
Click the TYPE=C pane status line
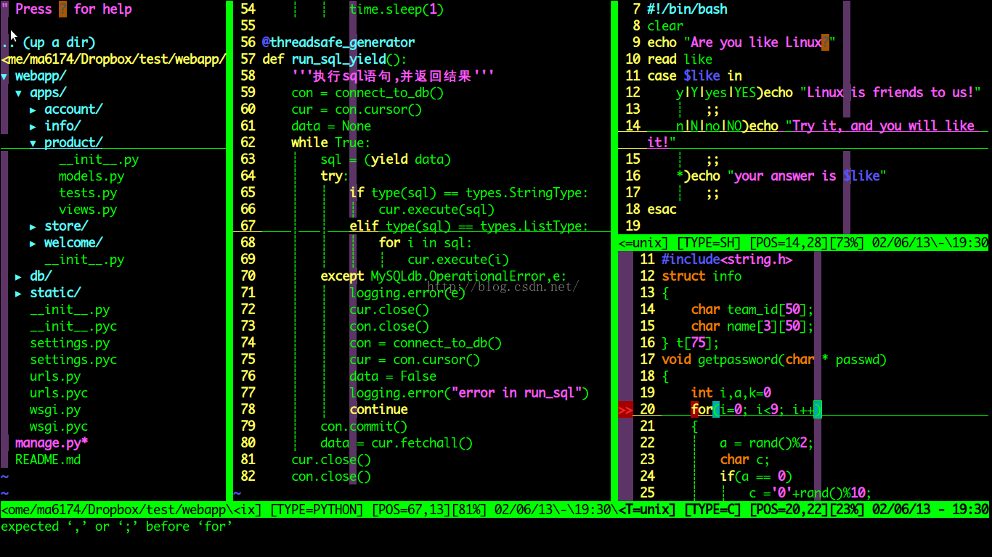pos(803,510)
